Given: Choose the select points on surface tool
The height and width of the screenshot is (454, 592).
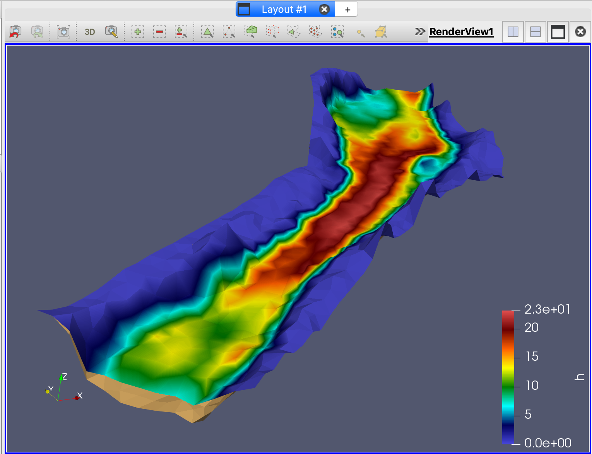Looking at the screenshot, I should pos(229,32).
